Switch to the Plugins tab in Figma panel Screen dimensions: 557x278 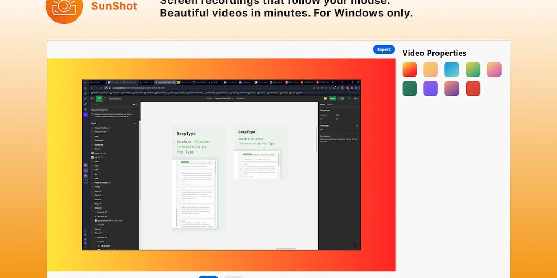pos(330,104)
